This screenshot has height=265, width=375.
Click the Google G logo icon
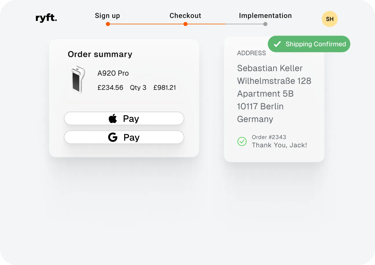[x=113, y=137]
